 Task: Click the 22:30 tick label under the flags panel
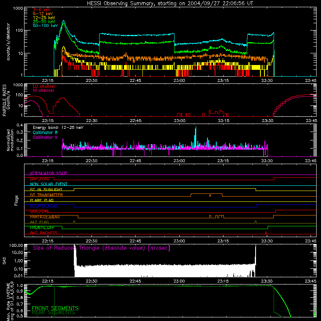point(91,241)
